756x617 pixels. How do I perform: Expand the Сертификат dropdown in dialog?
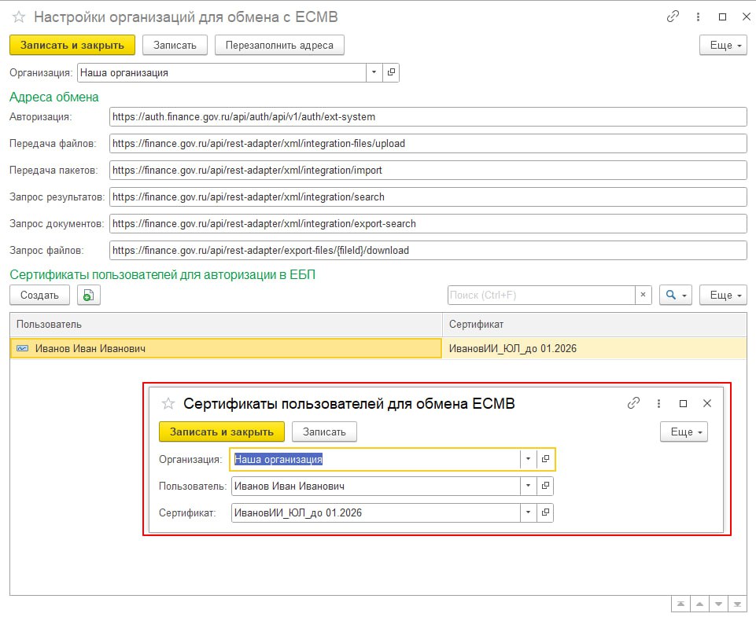click(x=528, y=512)
